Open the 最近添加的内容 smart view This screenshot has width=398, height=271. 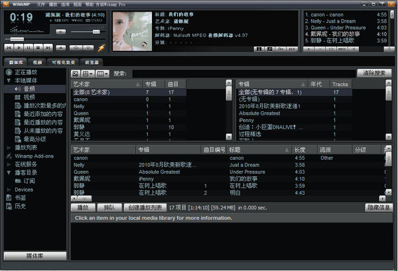43,114
